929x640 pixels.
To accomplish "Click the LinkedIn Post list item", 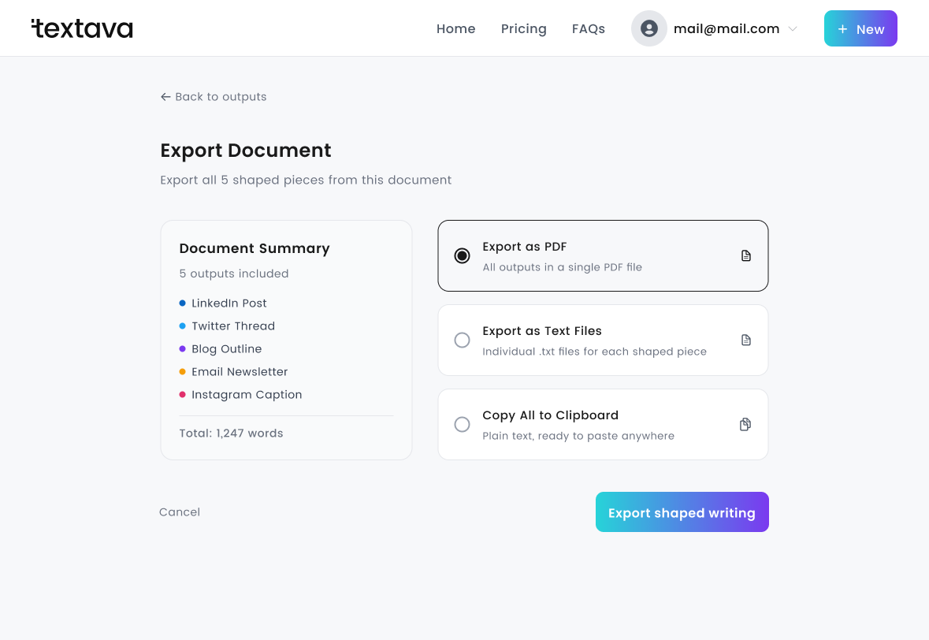I will (x=223, y=303).
